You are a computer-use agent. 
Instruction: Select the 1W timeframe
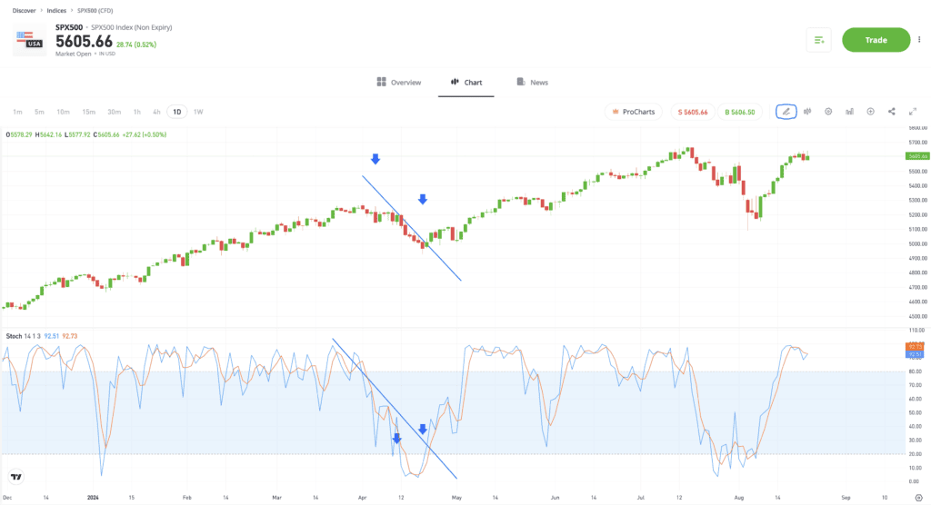tap(198, 112)
